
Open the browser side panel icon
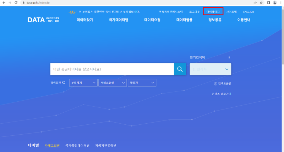click(x=269, y=3)
